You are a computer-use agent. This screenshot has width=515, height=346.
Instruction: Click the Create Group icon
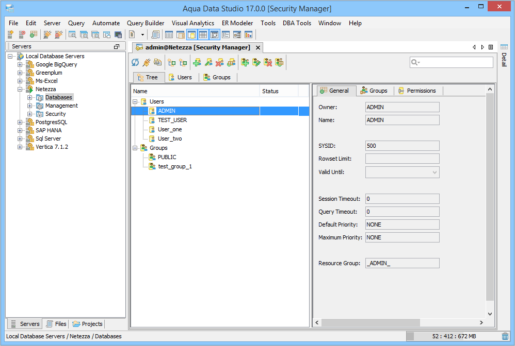[245, 62]
